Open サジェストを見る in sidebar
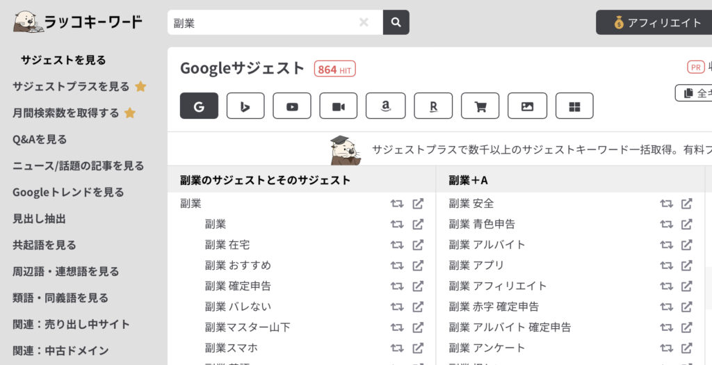This screenshot has height=365, width=712. [x=63, y=60]
